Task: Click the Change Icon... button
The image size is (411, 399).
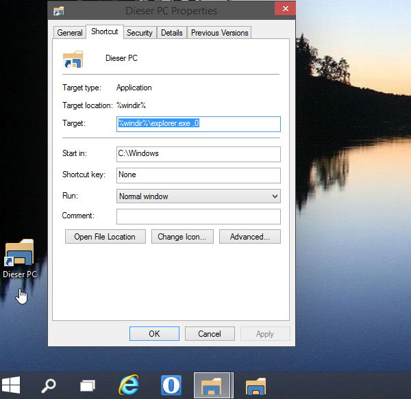Action: [183, 237]
